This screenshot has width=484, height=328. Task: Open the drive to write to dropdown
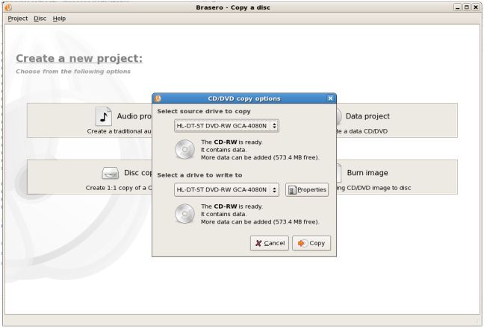tap(226, 190)
